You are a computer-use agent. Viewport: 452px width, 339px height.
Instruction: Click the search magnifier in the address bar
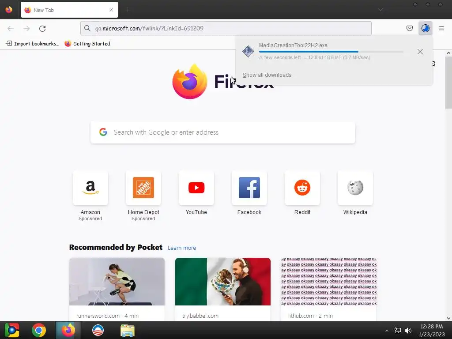click(87, 28)
